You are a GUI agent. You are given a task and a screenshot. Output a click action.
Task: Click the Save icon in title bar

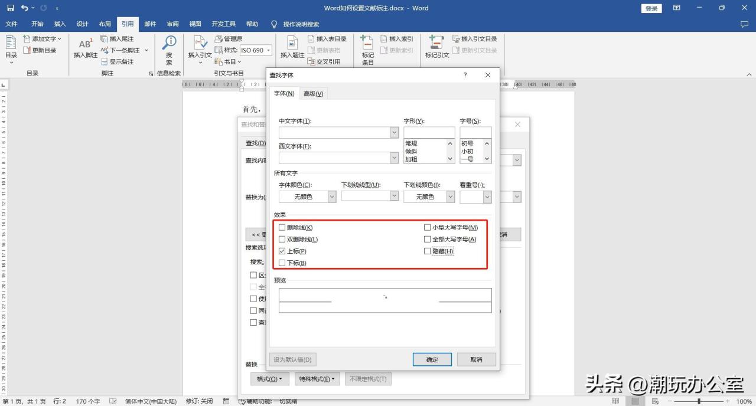[11, 8]
